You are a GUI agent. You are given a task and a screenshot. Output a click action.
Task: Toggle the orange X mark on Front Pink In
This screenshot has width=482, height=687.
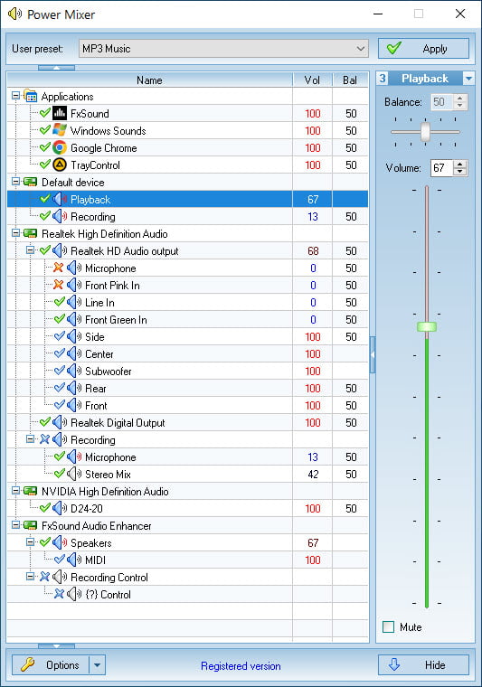click(58, 285)
